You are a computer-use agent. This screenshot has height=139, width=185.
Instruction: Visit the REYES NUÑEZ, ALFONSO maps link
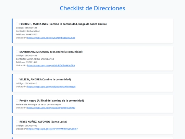click(52, 129)
